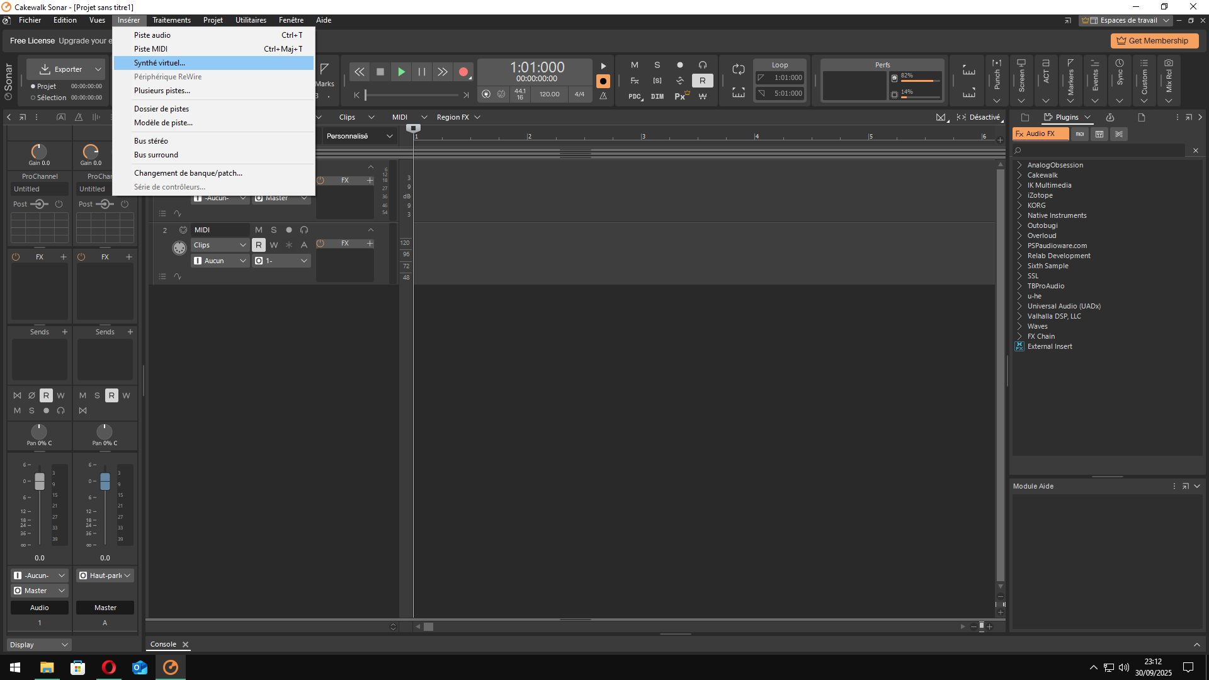The width and height of the screenshot is (1209, 680).
Task: Rewind with the double-left arrow button
Action: point(359,72)
